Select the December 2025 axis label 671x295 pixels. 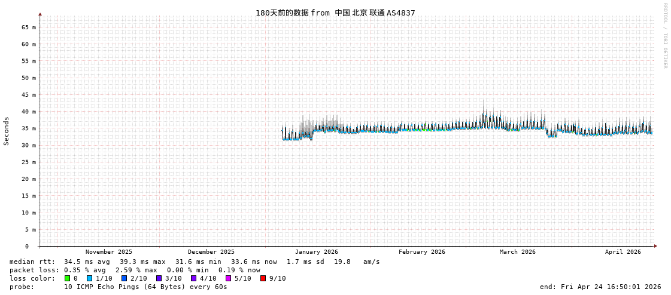pos(211,252)
